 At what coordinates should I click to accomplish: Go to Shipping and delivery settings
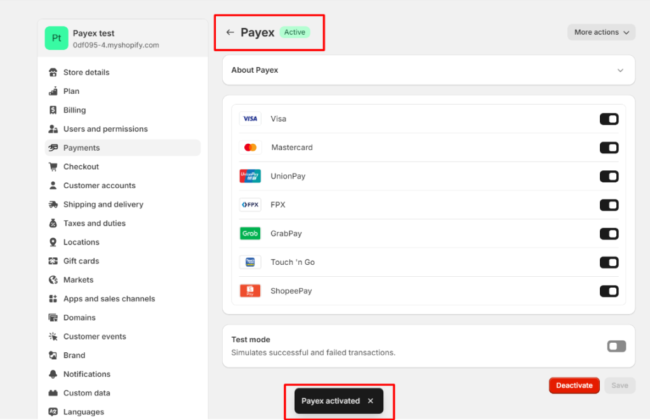pyautogui.click(x=102, y=204)
